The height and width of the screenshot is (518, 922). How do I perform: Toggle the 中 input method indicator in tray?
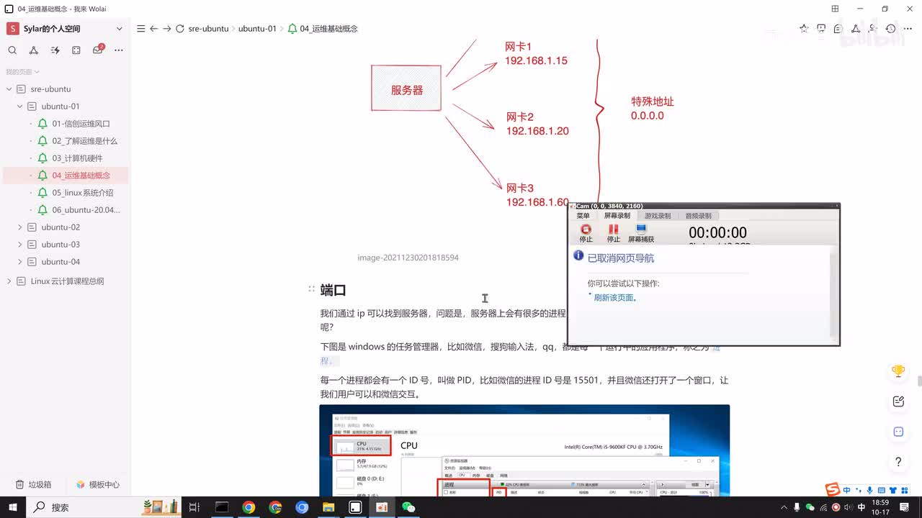click(861, 507)
